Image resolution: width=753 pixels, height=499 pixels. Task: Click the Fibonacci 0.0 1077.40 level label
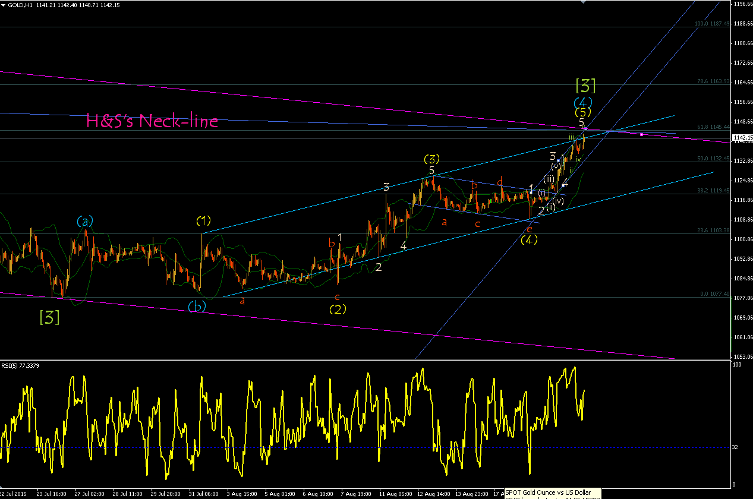pos(714,294)
